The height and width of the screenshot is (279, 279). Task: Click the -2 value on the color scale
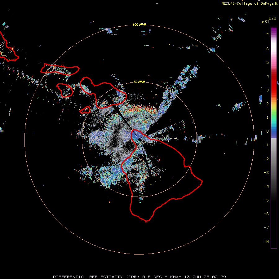click(x=266, y=159)
